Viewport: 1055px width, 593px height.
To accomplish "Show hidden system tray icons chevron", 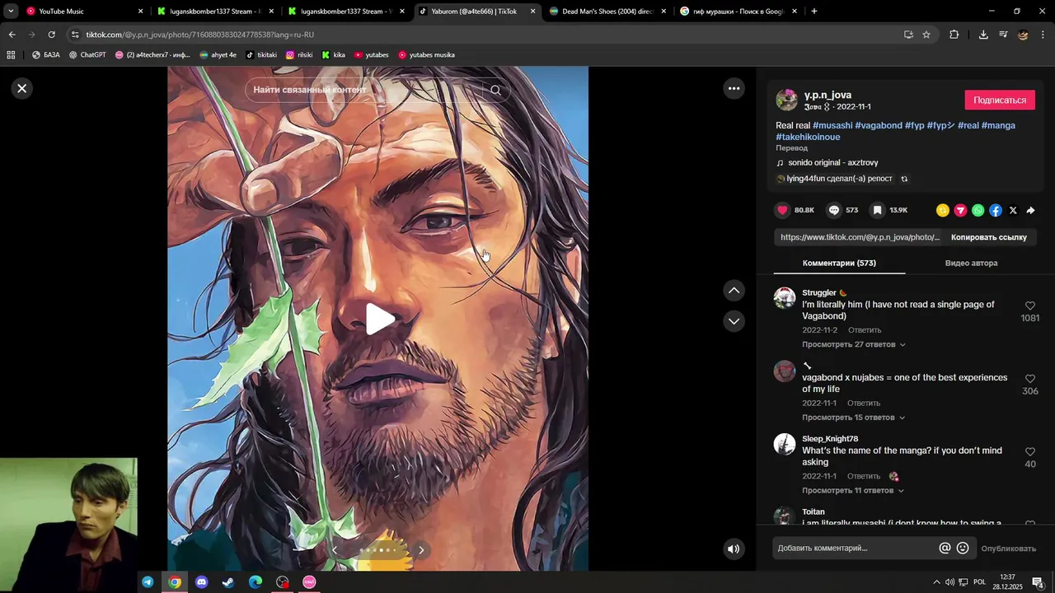I will 936,582.
